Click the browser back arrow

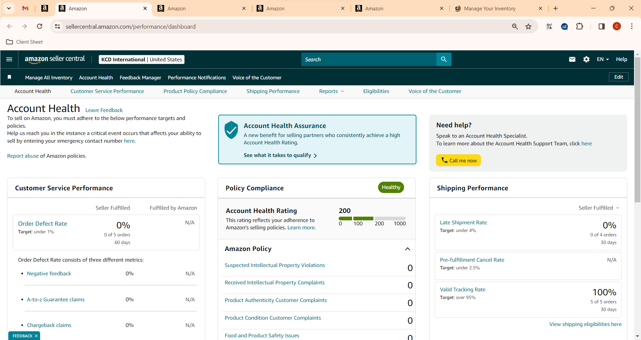coord(10,26)
